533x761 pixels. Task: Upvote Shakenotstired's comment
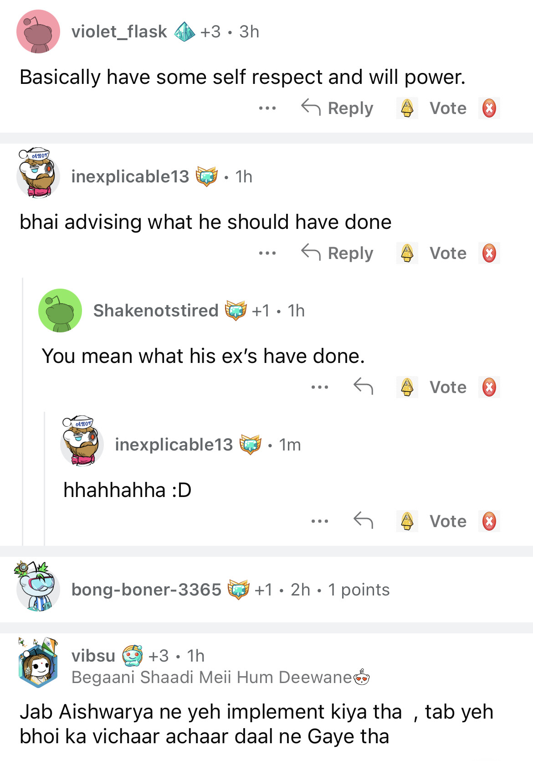click(x=407, y=387)
